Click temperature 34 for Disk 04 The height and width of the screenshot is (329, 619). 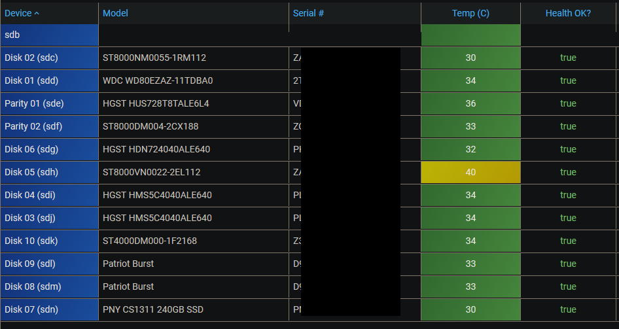coord(470,195)
